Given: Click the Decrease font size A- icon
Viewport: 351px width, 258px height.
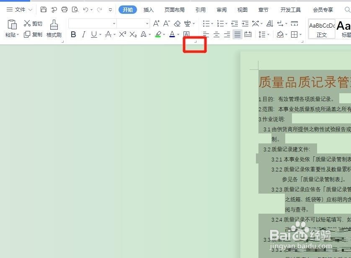Looking at the screenshot, I should tap(167, 23).
